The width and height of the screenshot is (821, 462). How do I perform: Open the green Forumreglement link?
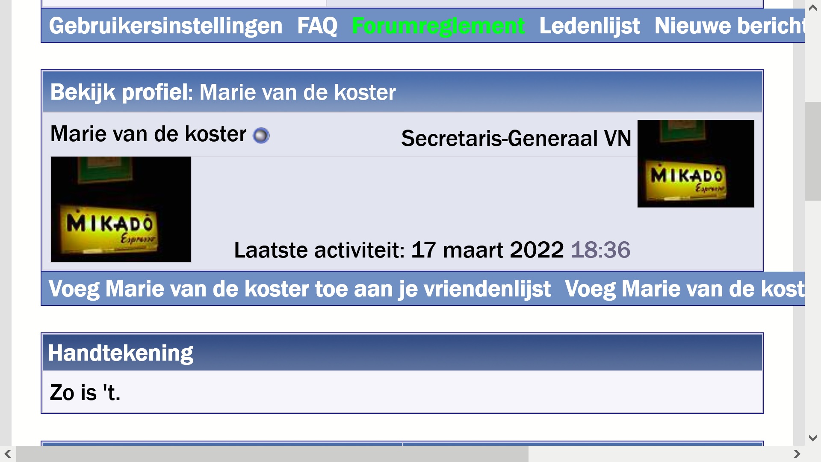point(438,26)
